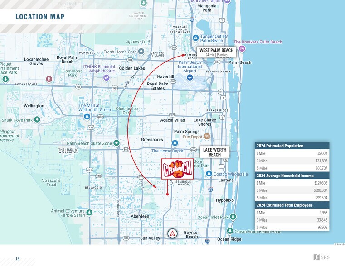Screen dimensions: 345x266
Task: Click the Acacia Villas label
Action: point(172,120)
